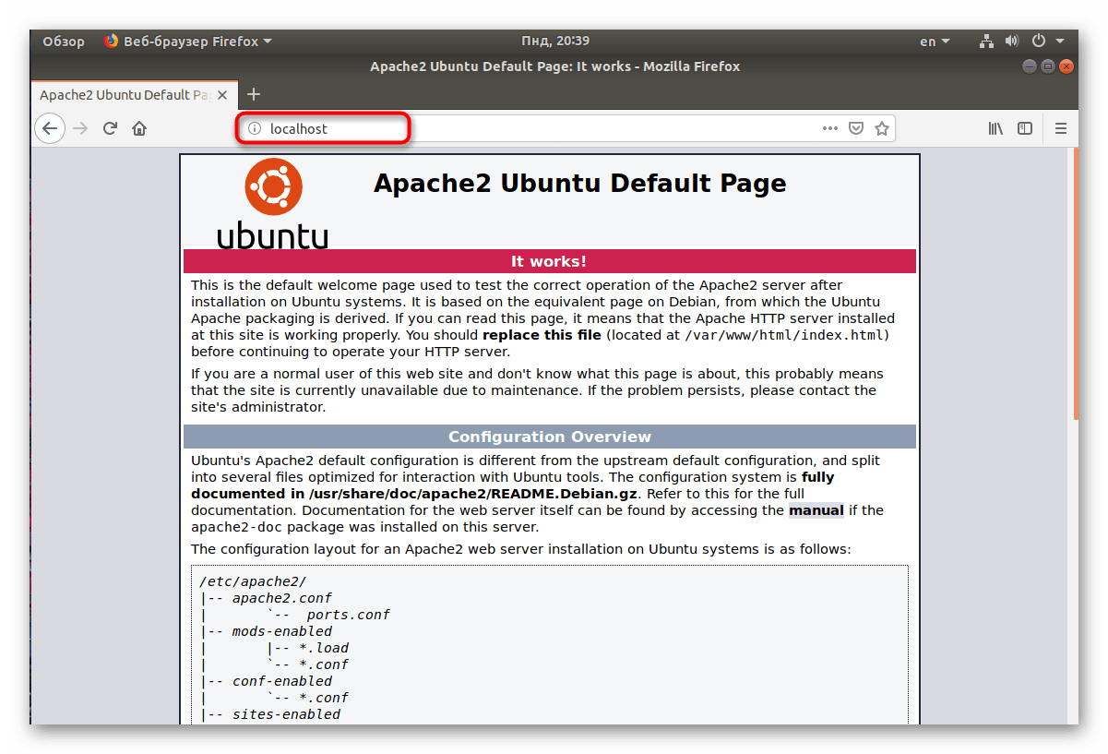This screenshot has height=754, width=1108.
Task: Click the power icon in system tray
Action: 1039,41
